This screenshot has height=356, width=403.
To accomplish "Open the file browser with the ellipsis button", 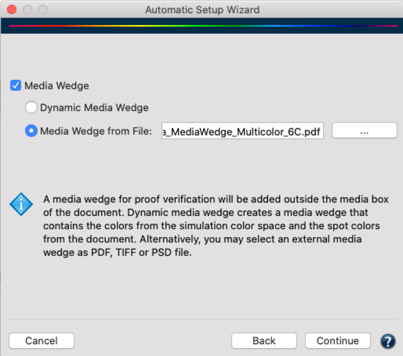I will (x=364, y=131).
